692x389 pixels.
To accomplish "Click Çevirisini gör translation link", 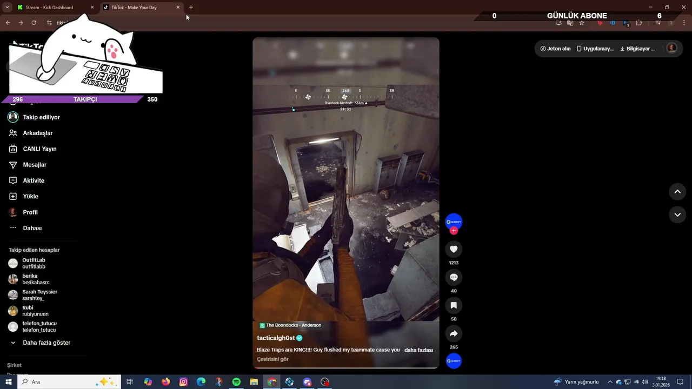I will pyautogui.click(x=272, y=359).
